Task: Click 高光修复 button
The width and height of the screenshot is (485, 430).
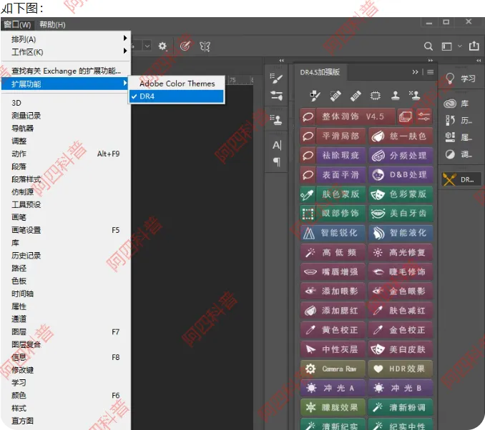Action: [401, 252]
